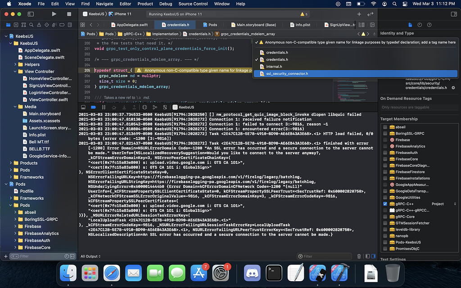The height and width of the screenshot is (288, 461).
Task: Show the variables view pane
Action: pos(367,256)
